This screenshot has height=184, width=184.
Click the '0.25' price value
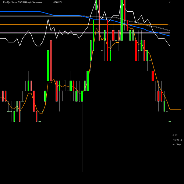[x=175, y=135]
